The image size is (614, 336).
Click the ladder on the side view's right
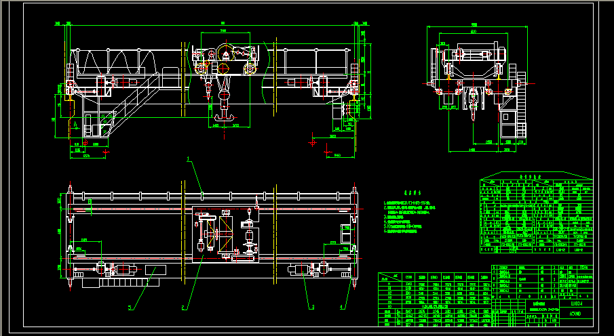[x=521, y=102]
